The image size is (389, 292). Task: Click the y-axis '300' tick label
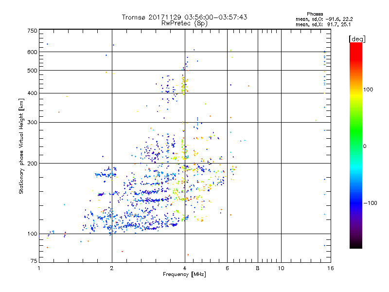pos(33,123)
